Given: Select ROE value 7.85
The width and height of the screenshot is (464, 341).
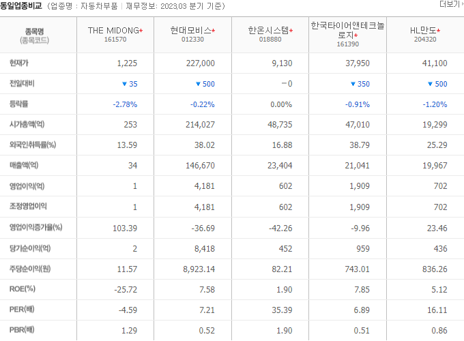Looking at the screenshot, I should tap(362, 290).
